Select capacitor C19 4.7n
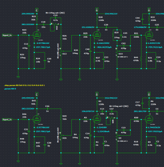Viewport: 164px width, 167px height. 56,18
